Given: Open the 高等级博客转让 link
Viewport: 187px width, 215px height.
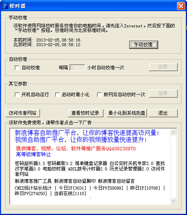Looking at the screenshot, I should [33, 154].
